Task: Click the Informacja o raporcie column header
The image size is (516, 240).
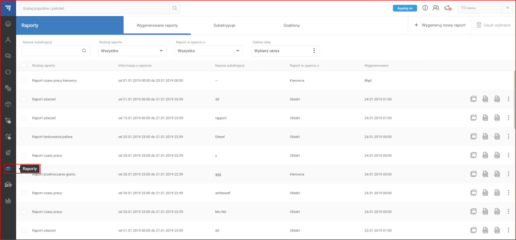Action: tap(135, 66)
